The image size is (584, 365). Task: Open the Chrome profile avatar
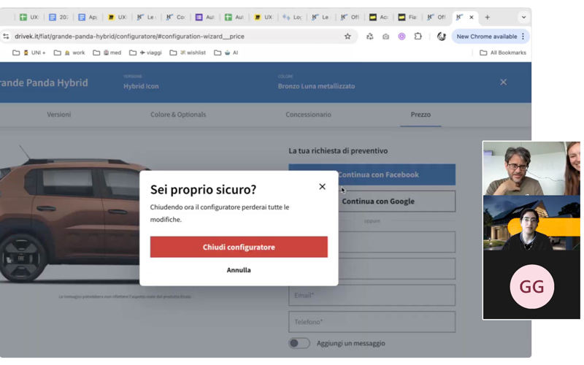[442, 36]
